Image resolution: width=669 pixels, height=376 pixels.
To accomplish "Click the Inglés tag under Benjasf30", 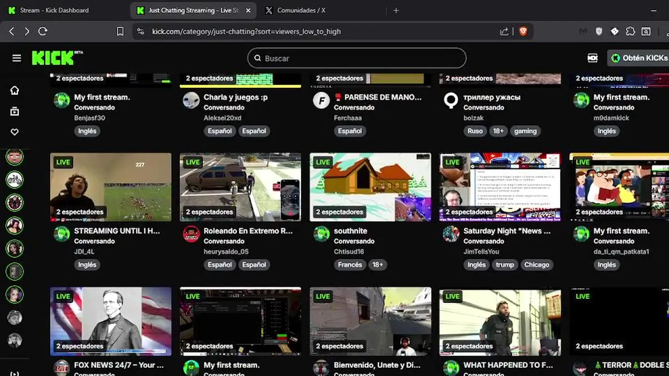I will pyautogui.click(x=87, y=131).
